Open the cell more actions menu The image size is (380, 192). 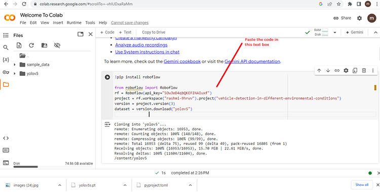[373, 71]
